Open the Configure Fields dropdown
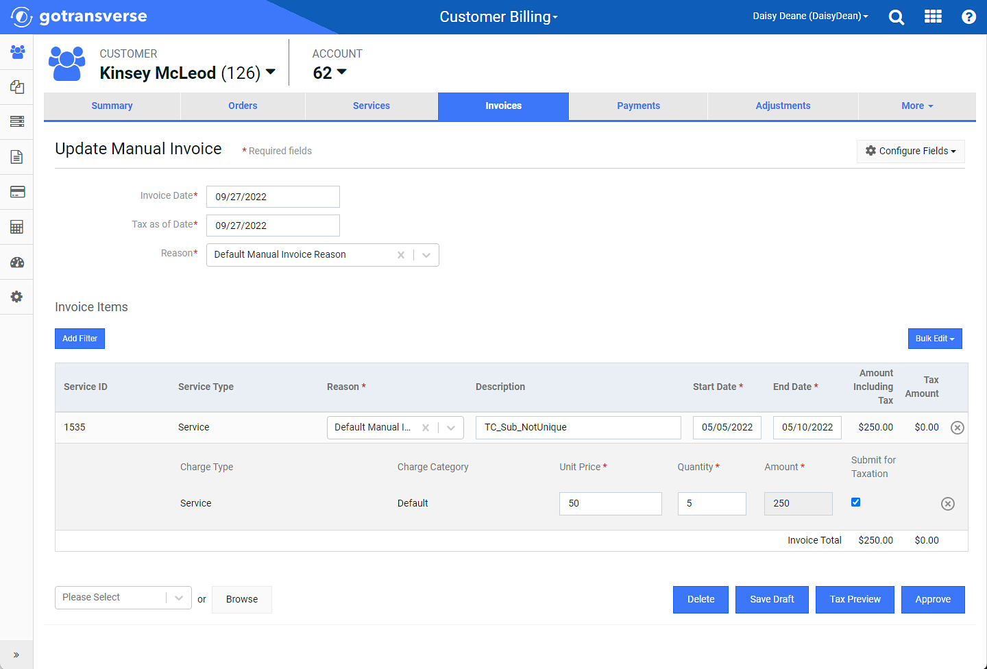 pos(911,151)
